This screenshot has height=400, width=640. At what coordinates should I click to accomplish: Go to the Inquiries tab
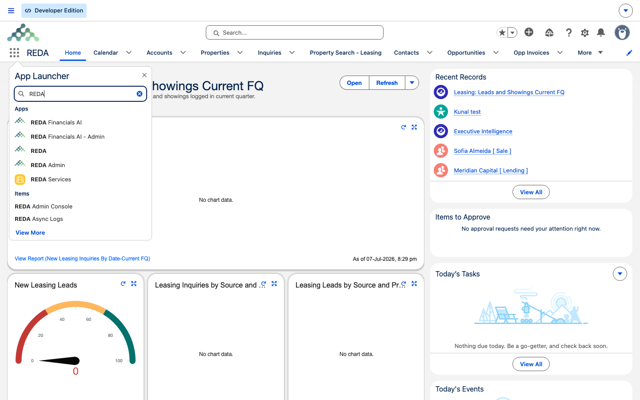click(x=269, y=52)
